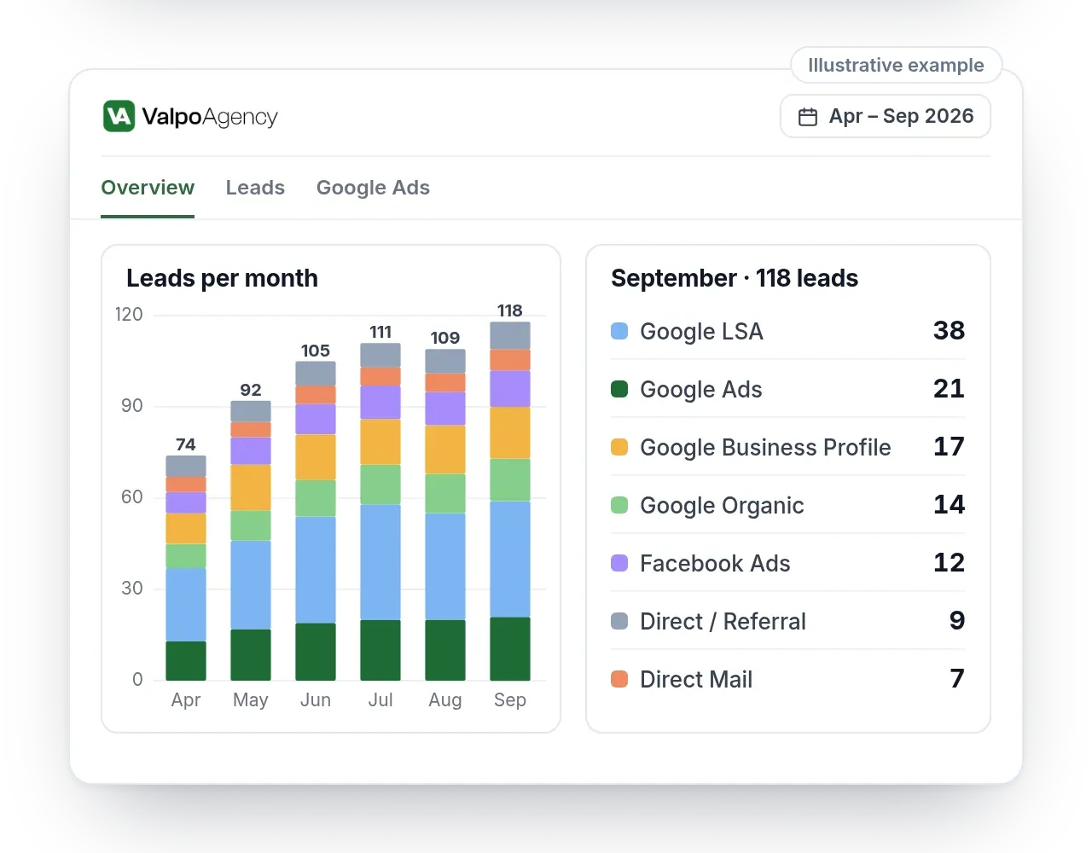
Task: Click the 111 total above the Jul bar
Action: pos(380,332)
